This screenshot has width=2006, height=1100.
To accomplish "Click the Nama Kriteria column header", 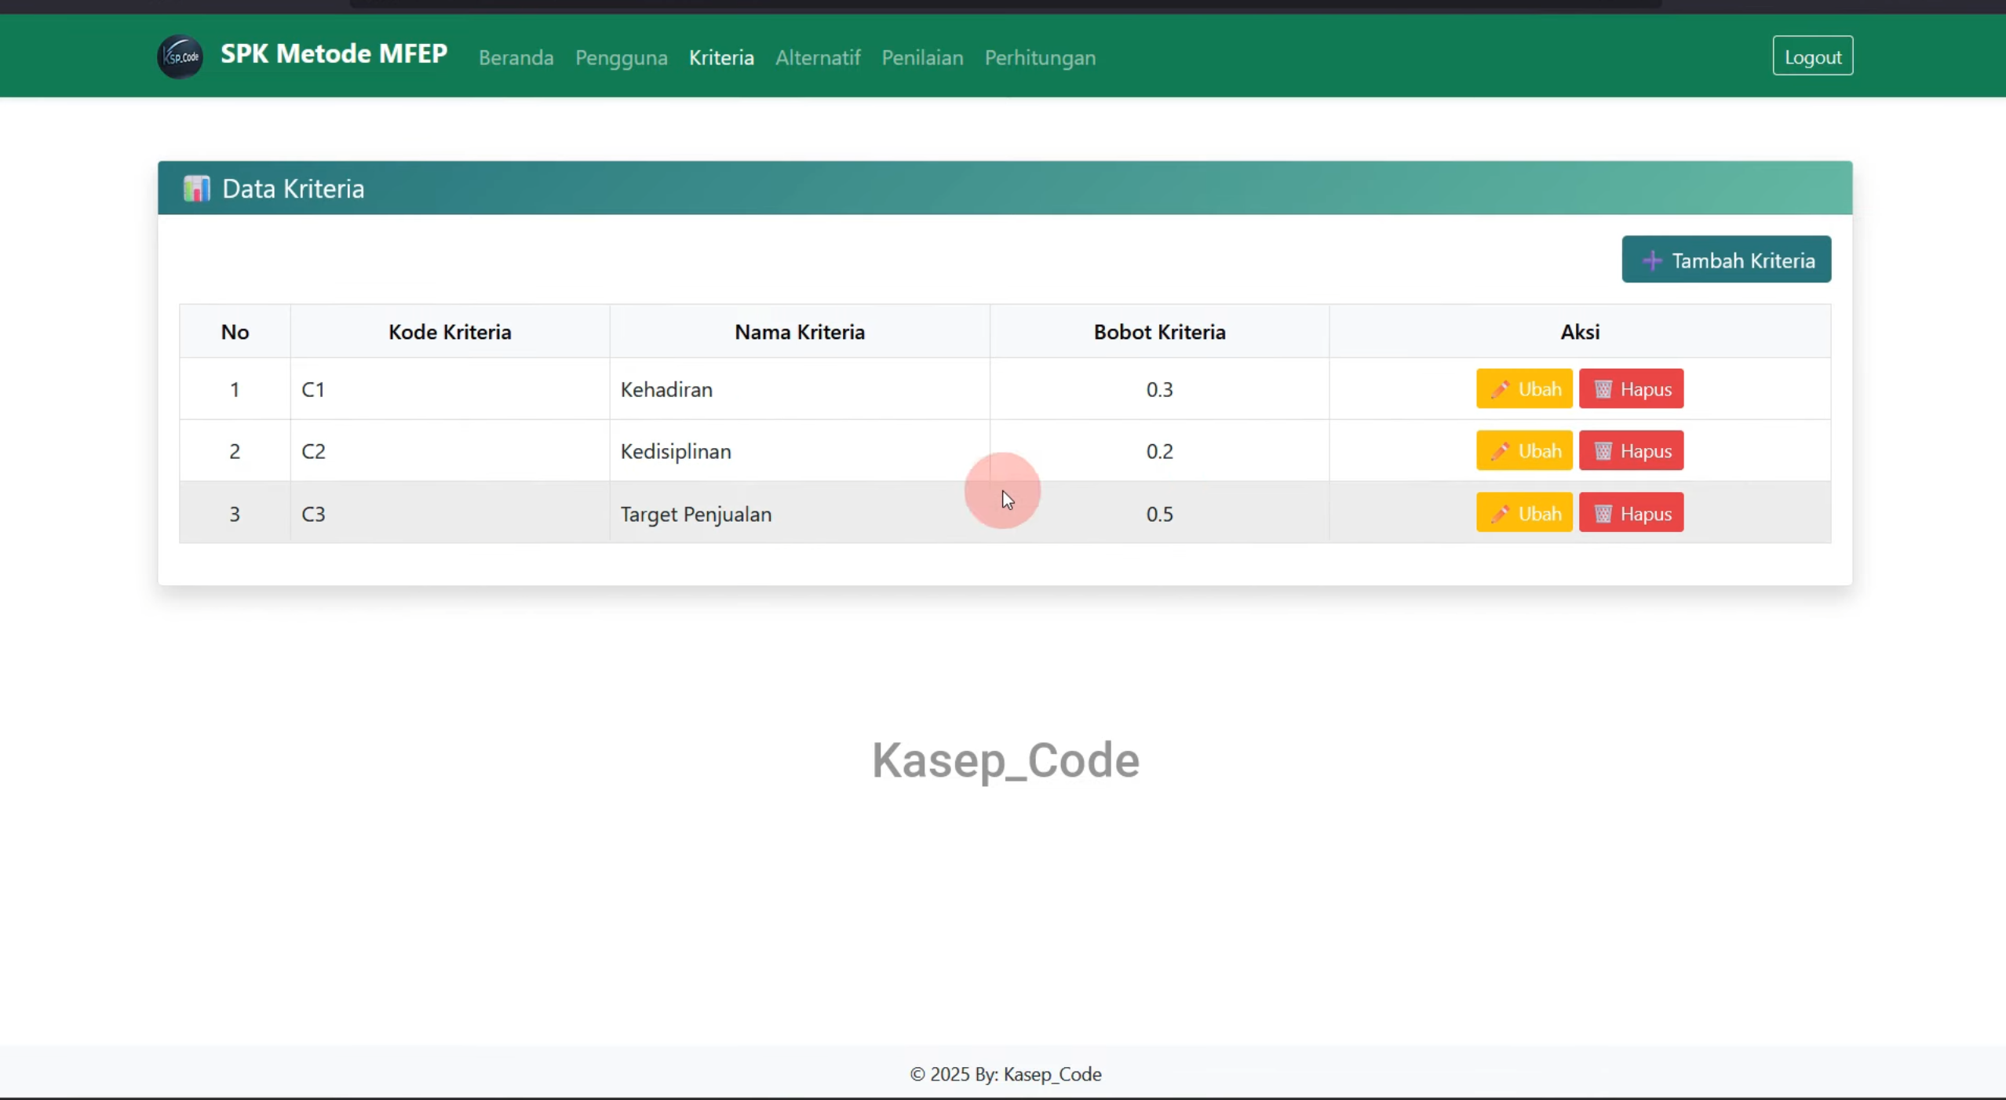I will [800, 332].
